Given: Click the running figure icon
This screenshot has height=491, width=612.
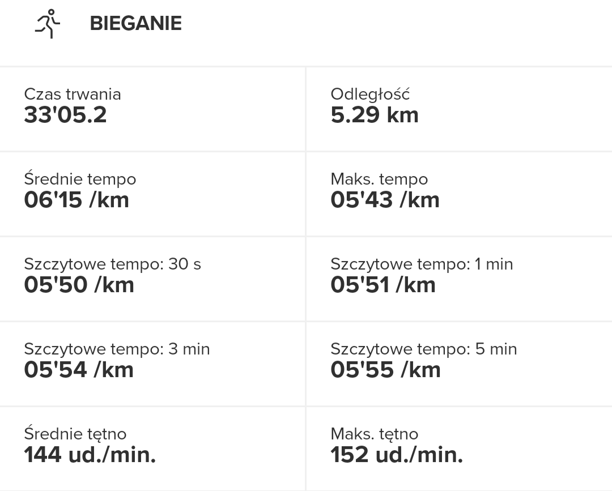Looking at the screenshot, I should point(48,24).
